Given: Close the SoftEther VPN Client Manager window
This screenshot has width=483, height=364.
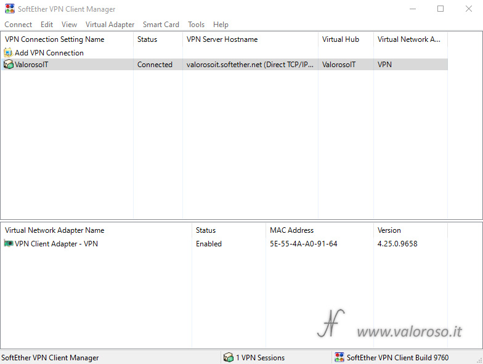Looking at the screenshot, I should (468, 9).
